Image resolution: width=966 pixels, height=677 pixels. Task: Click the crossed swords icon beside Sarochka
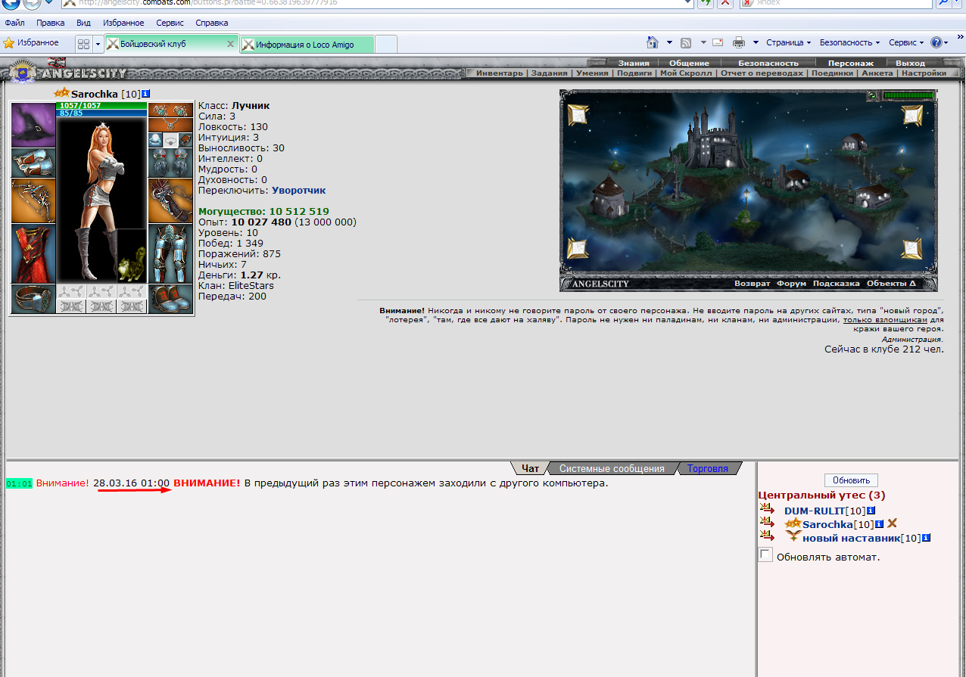892,523
